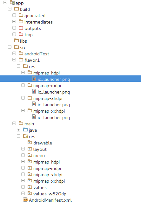Image resolution: width=141 pixels, height=203 pixels.
Task: Expand the androidTest folder
Action: click(x=14, y=53)
